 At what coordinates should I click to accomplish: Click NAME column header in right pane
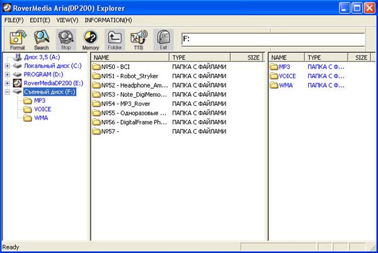(x=287, y=57)
